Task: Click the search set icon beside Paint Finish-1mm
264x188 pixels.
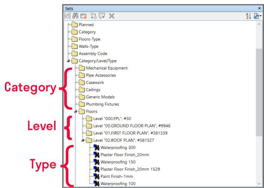Action: (97, 176)
